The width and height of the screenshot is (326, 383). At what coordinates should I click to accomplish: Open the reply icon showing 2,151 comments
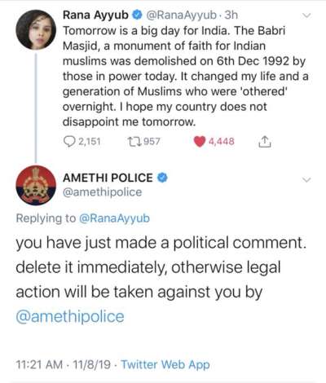click(x=69, y=142)
